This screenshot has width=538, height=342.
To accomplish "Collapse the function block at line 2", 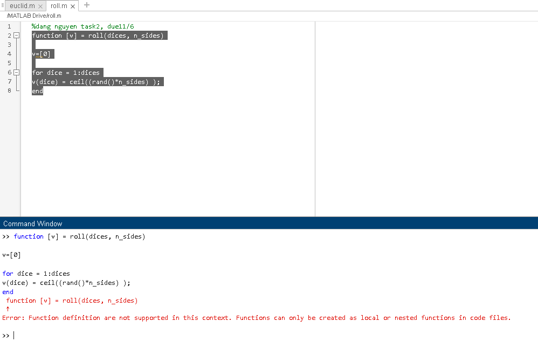I will coord(16,35).
